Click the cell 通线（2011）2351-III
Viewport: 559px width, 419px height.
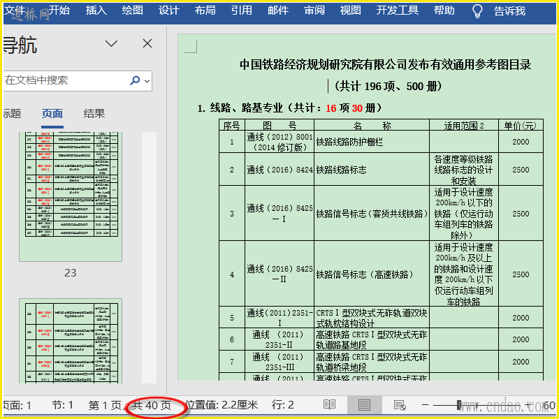(x=279, y=362)
